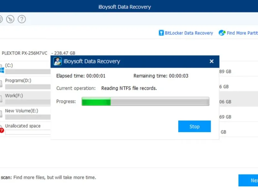This screenshot has height=193, width=258.
Task: Open Find More Partitions link
Action: (x=242, y=33)
